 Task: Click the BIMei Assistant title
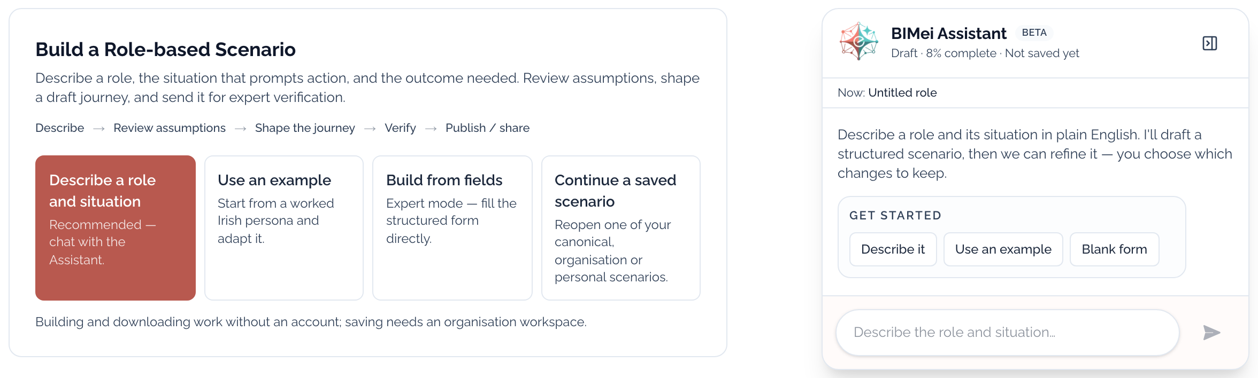click(948, 34)
